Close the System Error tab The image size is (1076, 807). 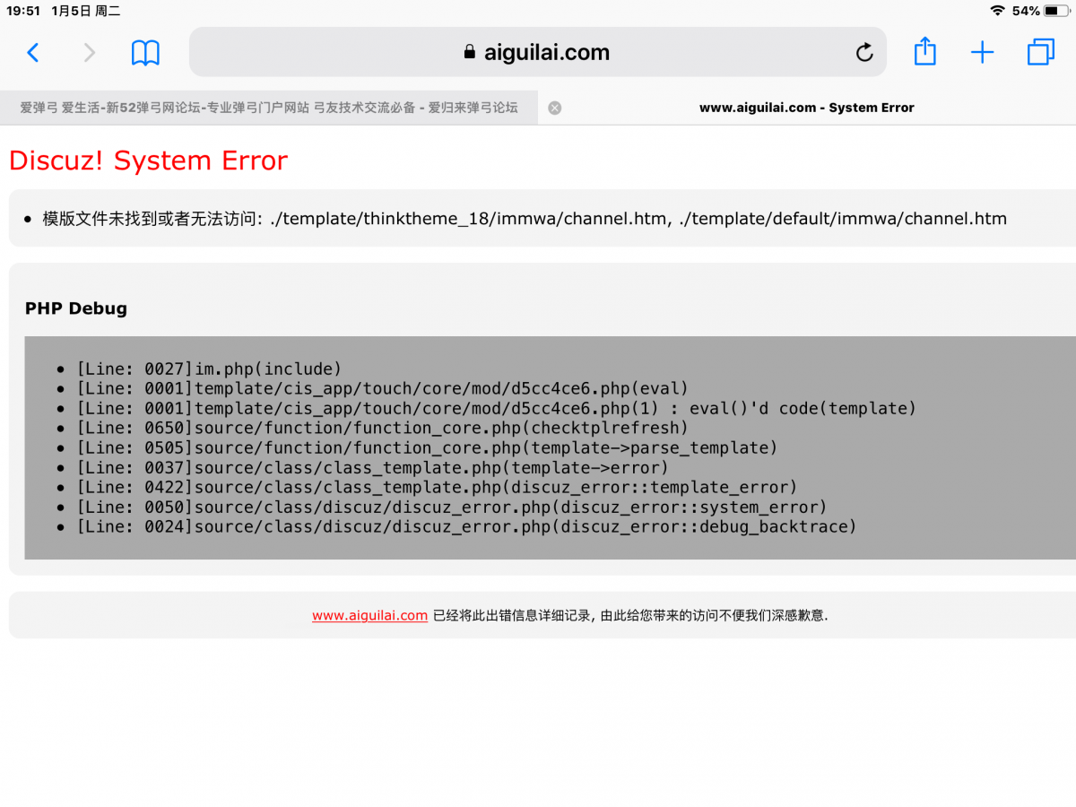click(x=555, y=108)
